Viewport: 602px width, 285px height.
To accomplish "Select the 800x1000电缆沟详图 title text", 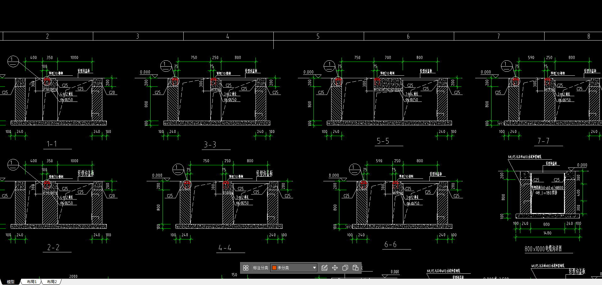I will pyautogui.click(x=543, y=249).
